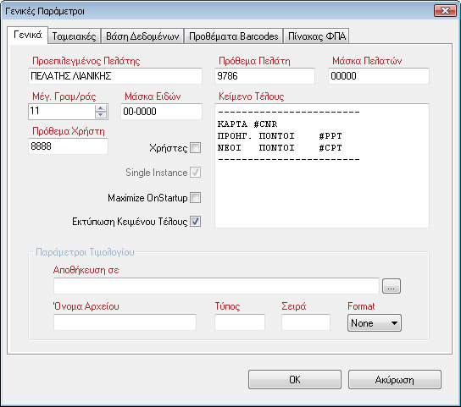Open the Ταμειακές tab
Image resolution: width=461 pixels, height=407 pixels.
coord(74,36)
